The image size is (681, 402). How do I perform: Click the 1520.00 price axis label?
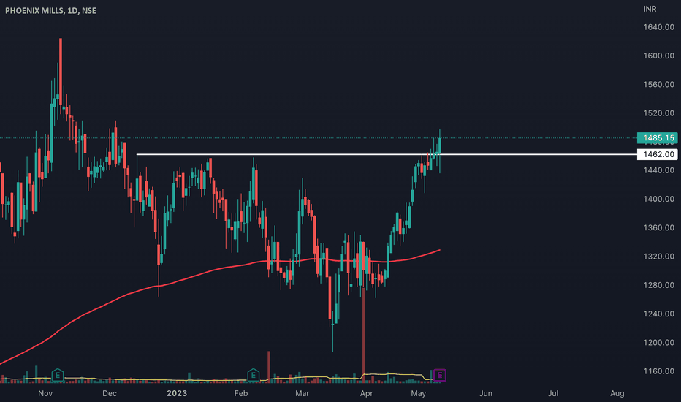point(658,113)
